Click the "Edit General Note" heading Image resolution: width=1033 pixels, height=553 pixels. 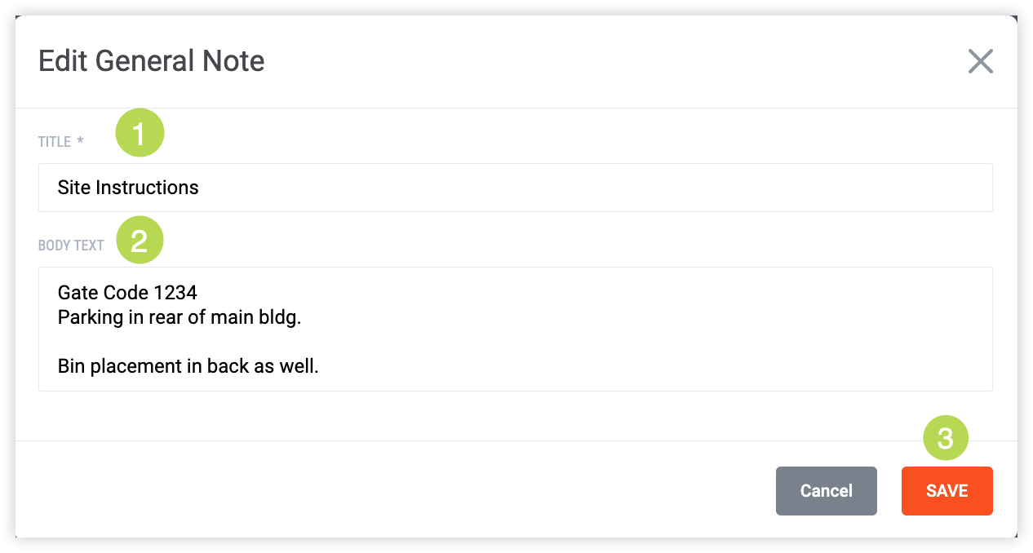tap(152, 61)
